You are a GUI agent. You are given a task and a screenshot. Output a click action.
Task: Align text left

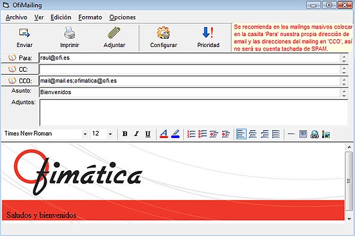click(x=241, y=134)
